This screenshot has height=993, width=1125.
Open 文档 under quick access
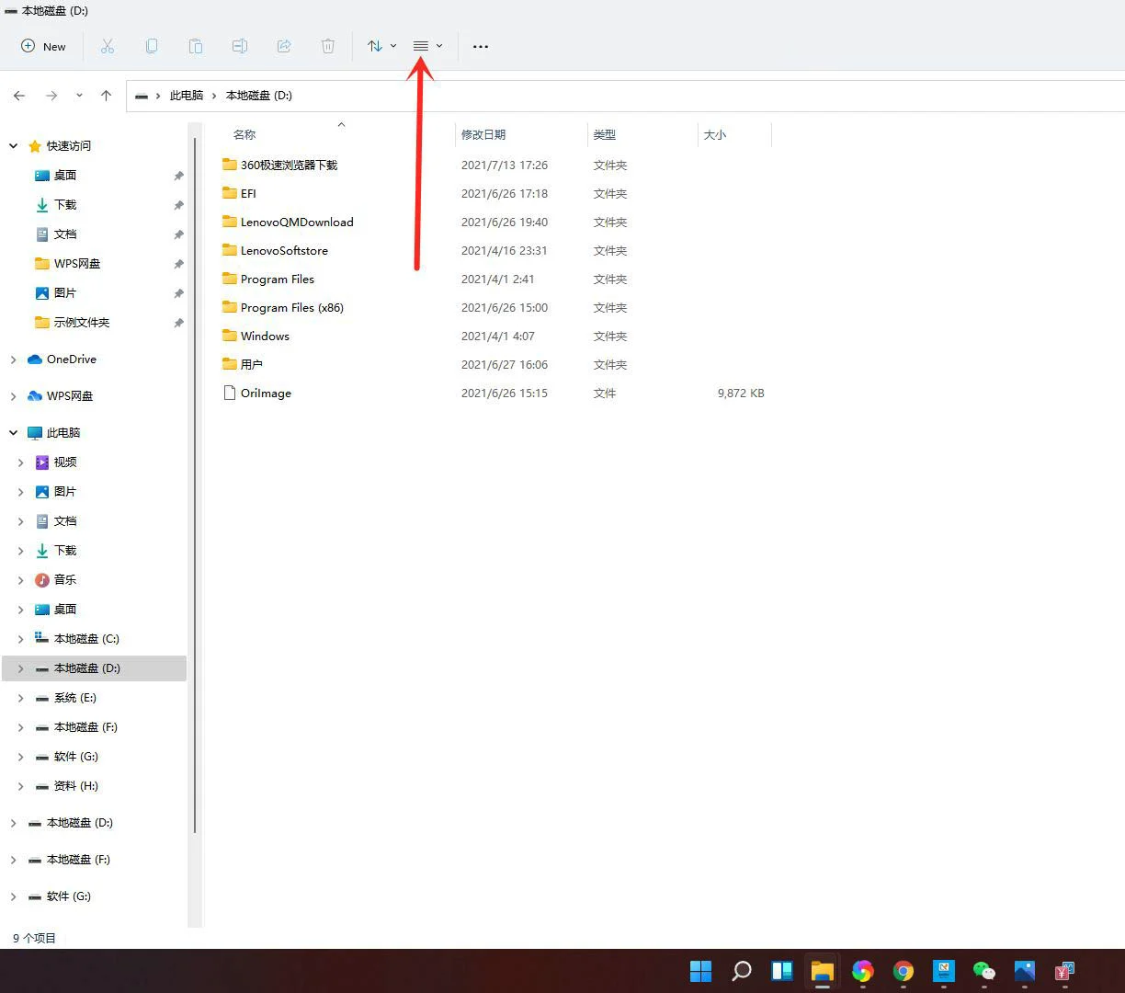55,234
